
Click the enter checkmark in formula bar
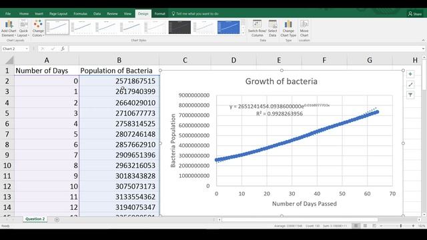click(x=53, y=49)
